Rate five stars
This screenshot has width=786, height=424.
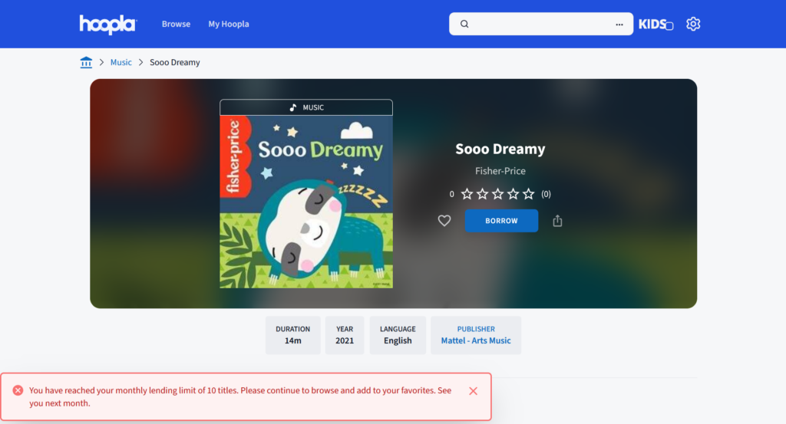pyautogui.click(x=528, y=194)
